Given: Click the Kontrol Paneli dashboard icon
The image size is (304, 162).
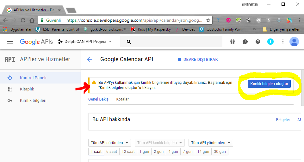Looking at the screenshot, I should click(x=10, y=78).
